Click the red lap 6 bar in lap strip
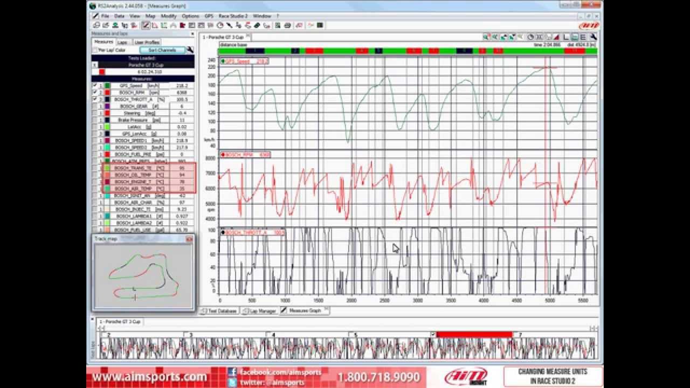Viewport: 690px width, 388px height. click(x=474, y=335)
